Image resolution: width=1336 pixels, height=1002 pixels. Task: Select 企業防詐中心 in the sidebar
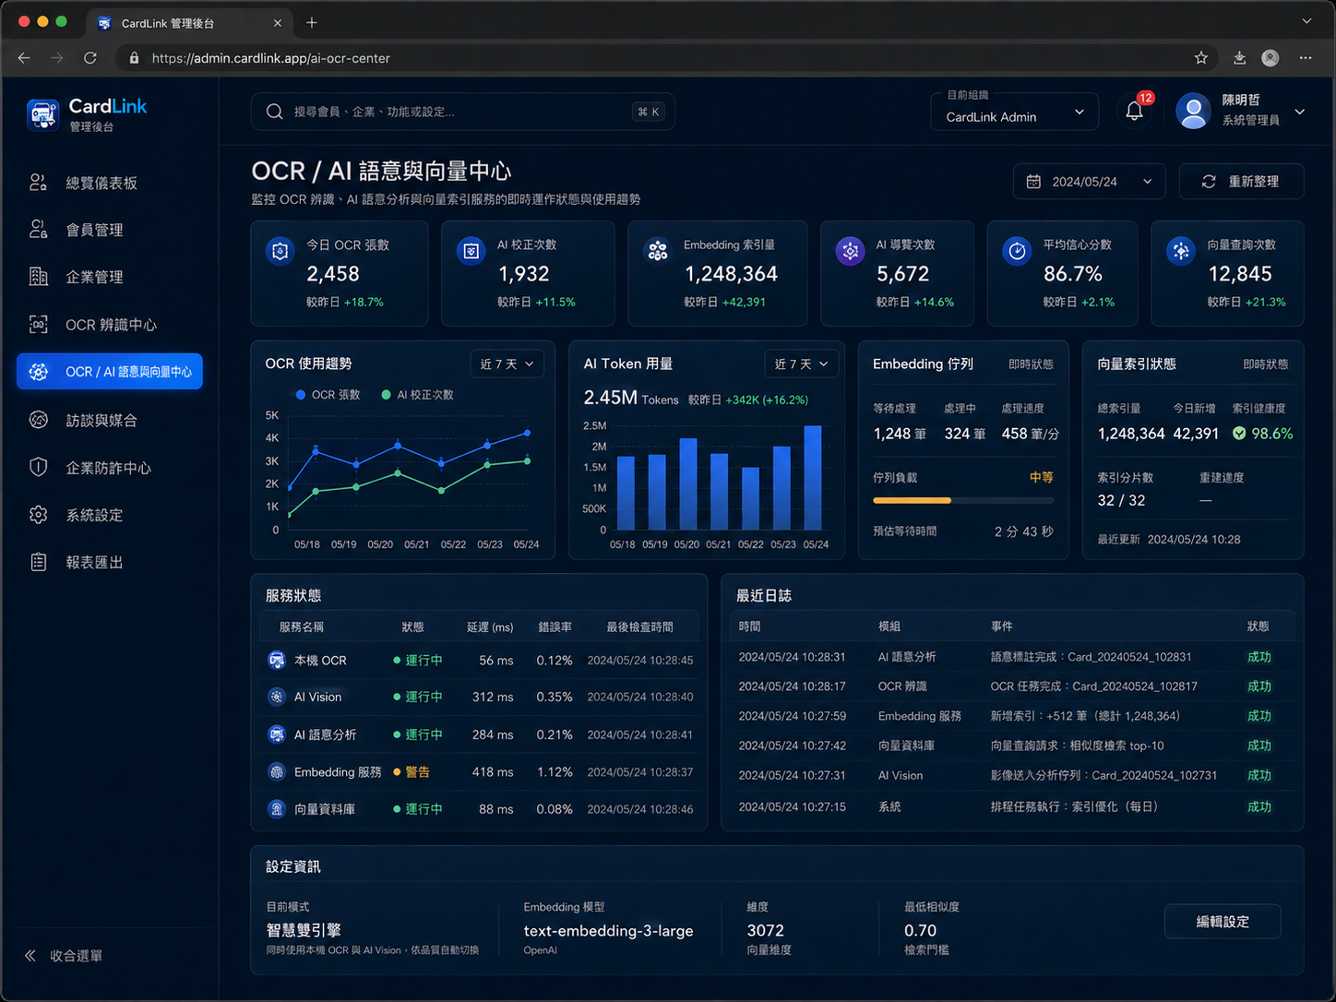point(110,468)
